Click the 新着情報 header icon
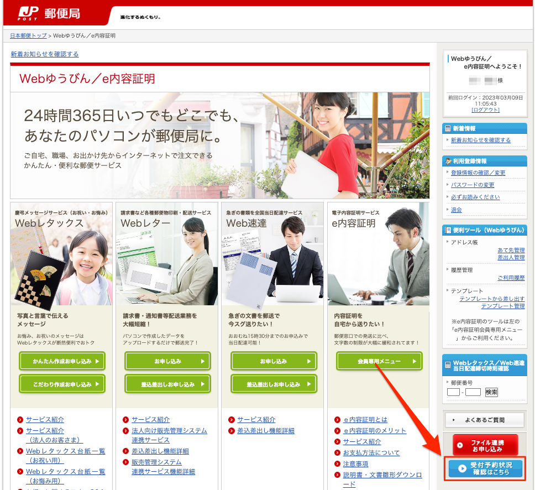Viewport: 535px width, 490px height. [x=448, y=128]
